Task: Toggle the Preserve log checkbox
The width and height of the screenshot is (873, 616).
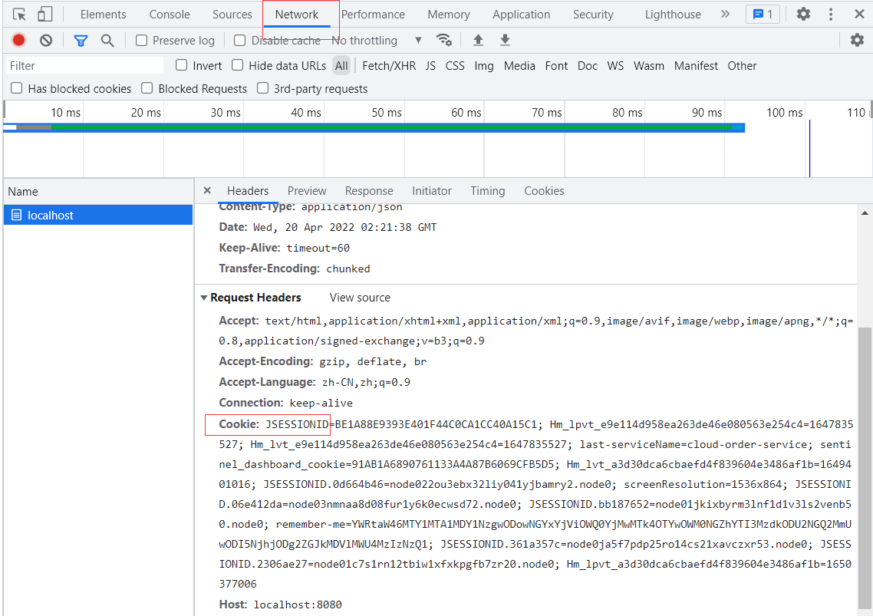Action: coord(141,40)
